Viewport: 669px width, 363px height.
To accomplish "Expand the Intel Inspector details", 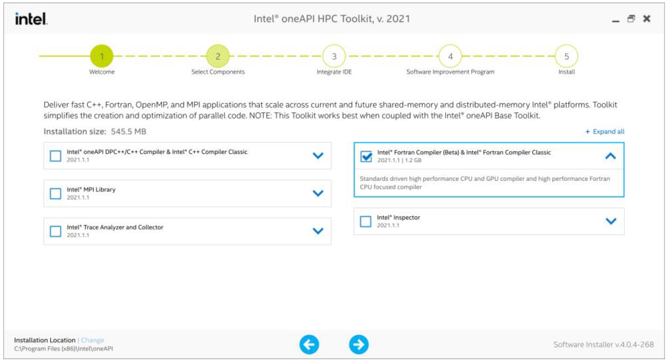I will point(611,221).
